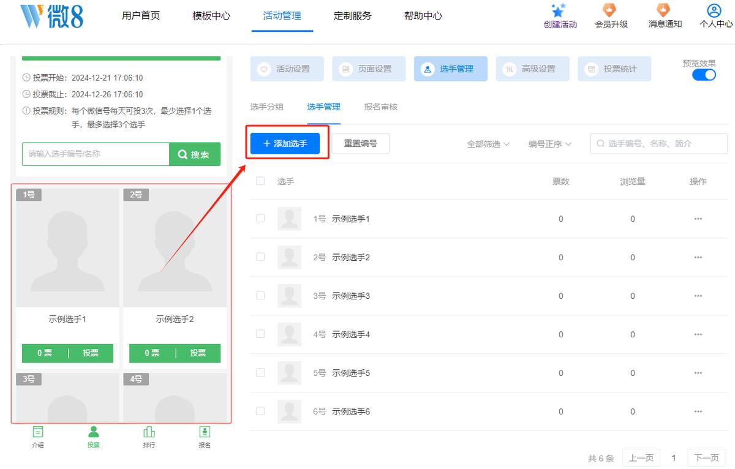Click the avatar of 示例选手6 in the list

(289, 411)
